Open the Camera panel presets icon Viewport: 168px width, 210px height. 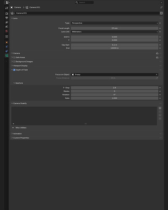tap(157, 53)
